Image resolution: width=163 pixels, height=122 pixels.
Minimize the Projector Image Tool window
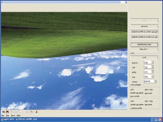coord(153,120)
